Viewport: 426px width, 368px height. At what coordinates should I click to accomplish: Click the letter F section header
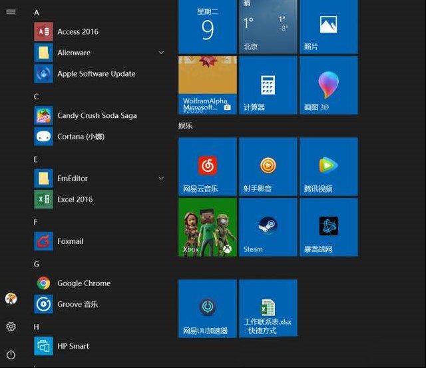tap(35, 223)
